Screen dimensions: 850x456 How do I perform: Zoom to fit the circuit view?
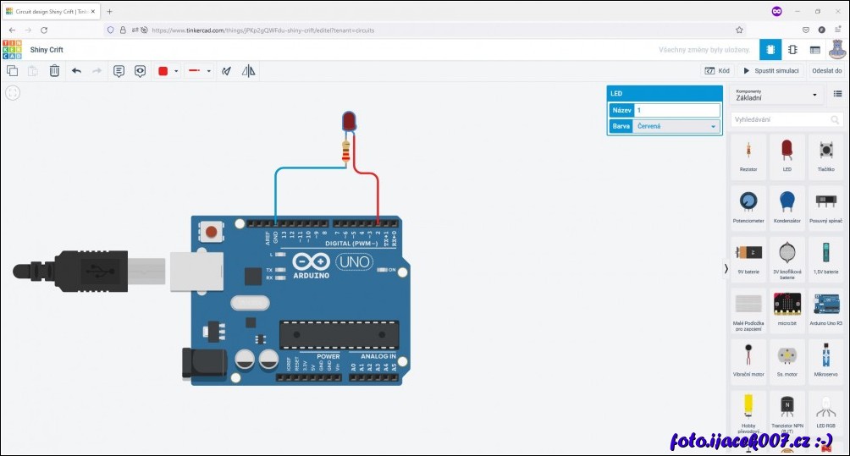[x=13, y=93]
